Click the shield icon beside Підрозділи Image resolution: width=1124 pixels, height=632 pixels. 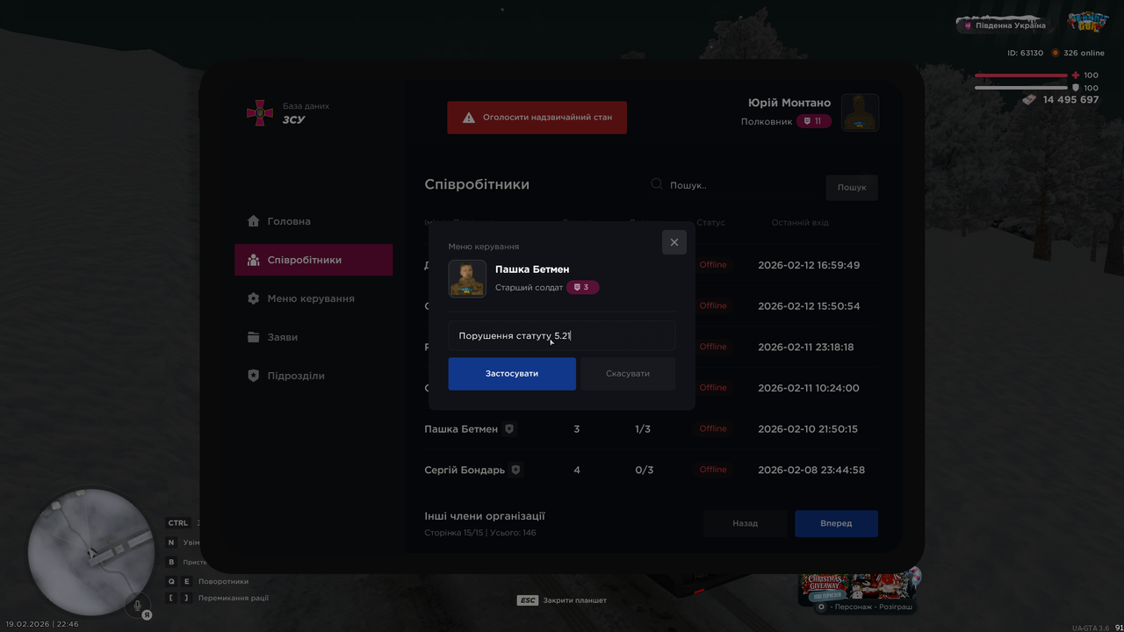(254, 376)
